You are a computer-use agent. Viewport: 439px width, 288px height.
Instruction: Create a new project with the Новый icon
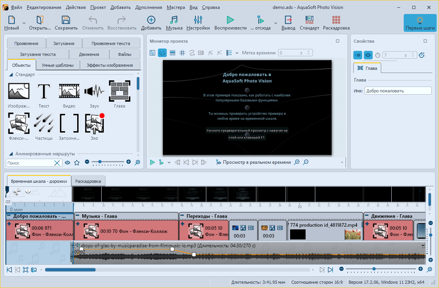[x=12, y=23]
